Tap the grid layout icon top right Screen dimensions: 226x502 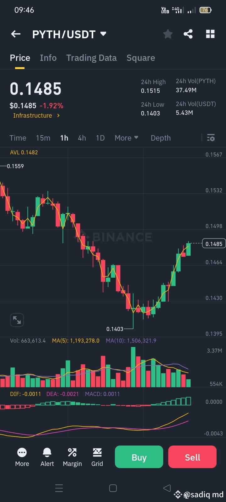pos(210,34)
